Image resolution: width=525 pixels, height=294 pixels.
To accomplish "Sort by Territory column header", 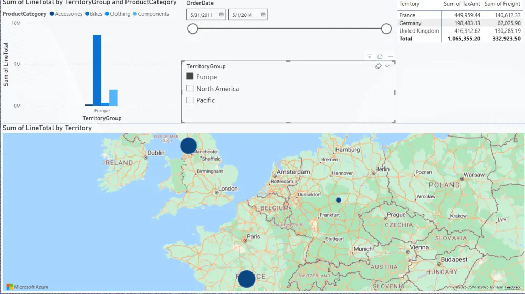I will click(409, 4).
